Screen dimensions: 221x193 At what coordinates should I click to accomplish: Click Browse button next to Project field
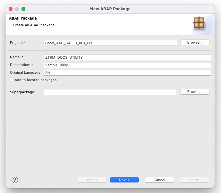click(195, 42)
